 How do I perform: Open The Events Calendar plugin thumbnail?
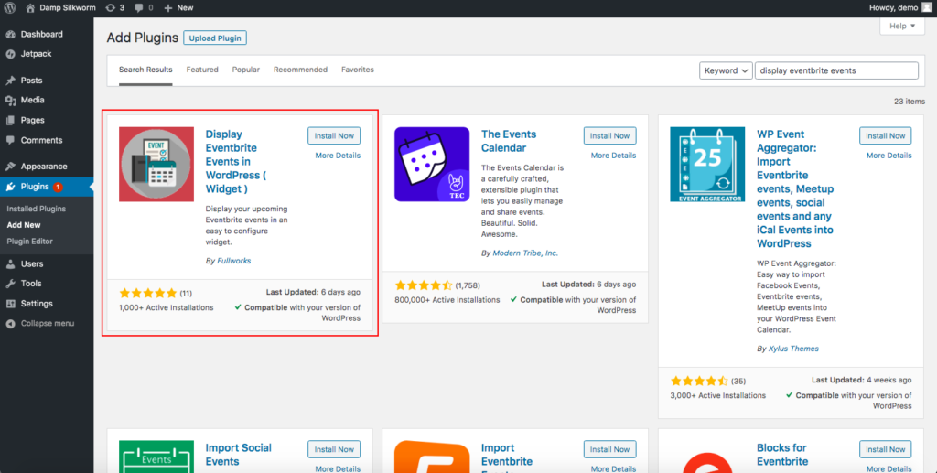point(432,165)
